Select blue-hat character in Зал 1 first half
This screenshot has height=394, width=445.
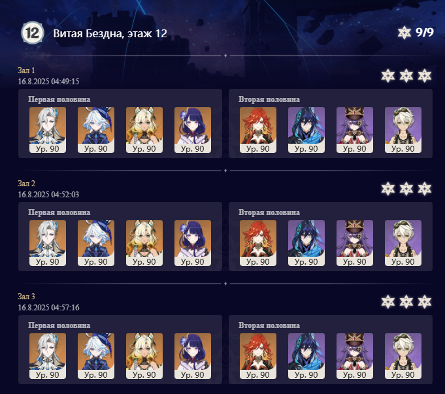(96, 130)
